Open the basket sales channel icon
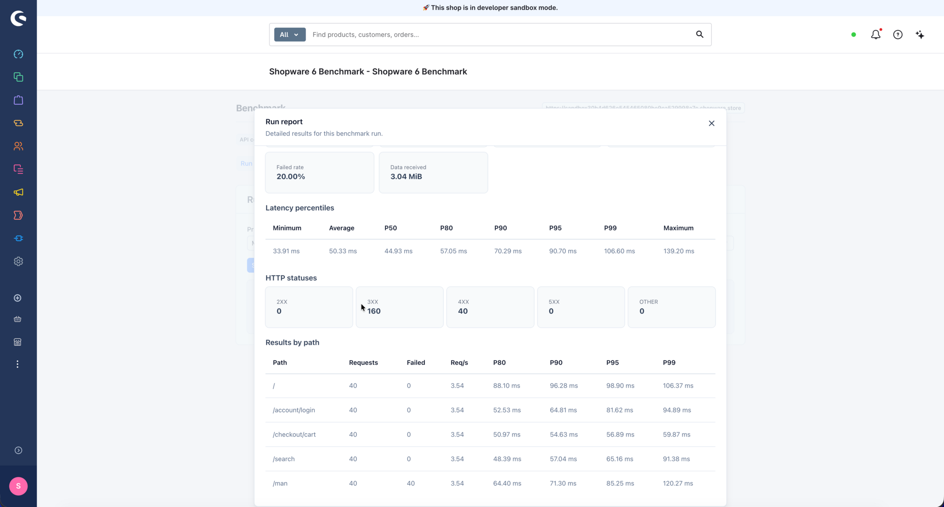944x507 pixels. 17,319
